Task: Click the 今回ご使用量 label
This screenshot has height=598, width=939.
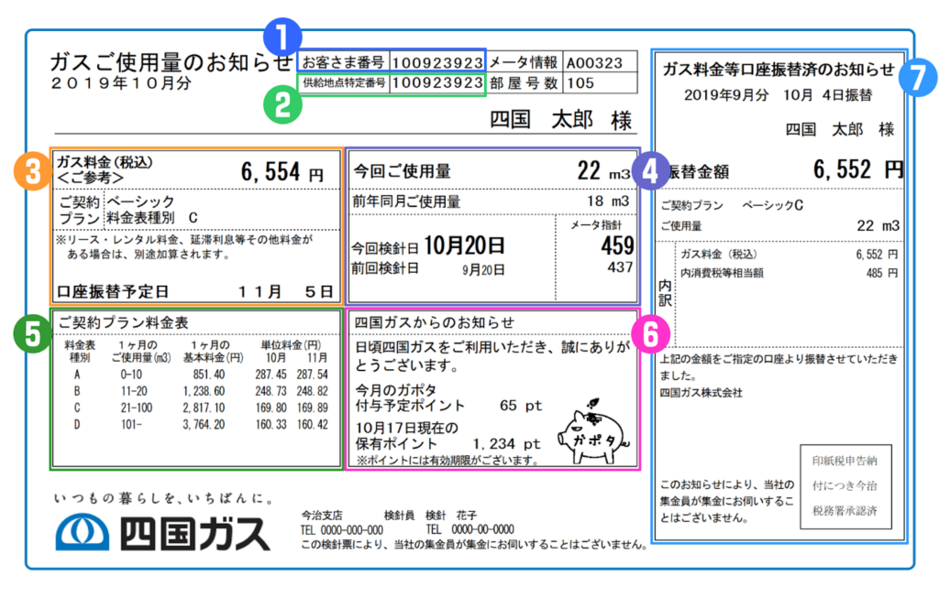Action: coord(402,171)
